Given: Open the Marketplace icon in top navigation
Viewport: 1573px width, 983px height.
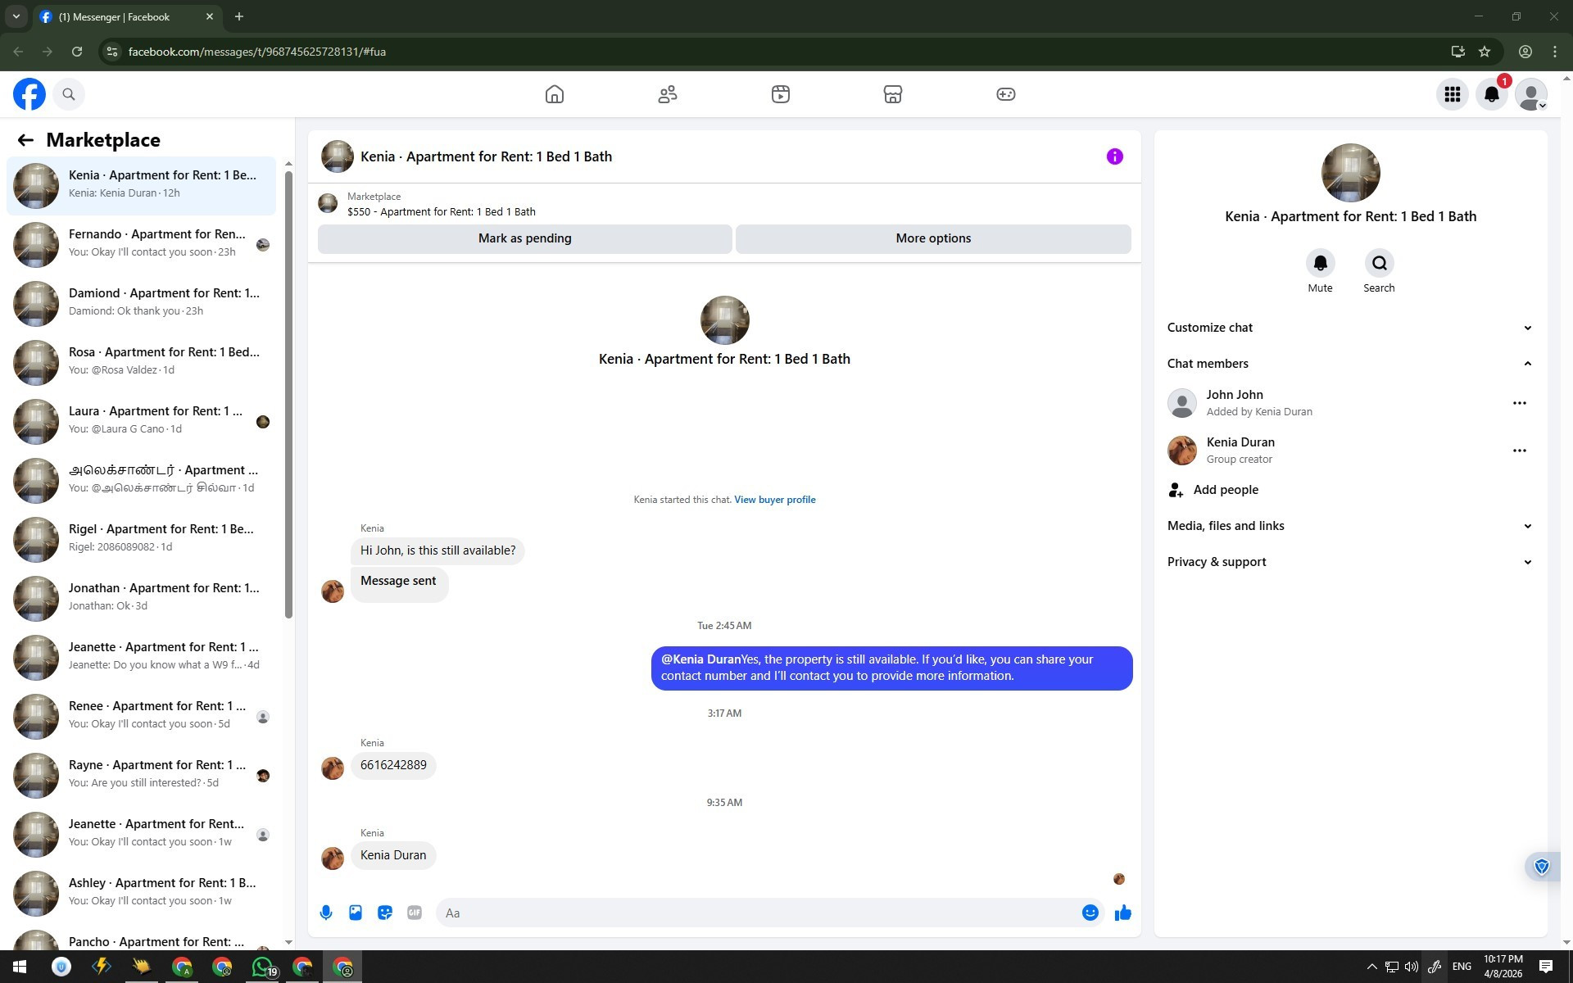Looking at the screenshot, I should coord(893,94).
